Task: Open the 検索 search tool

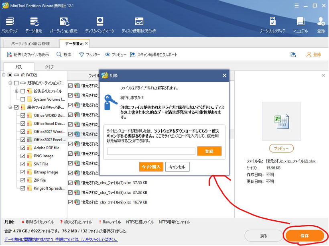Action: click(x=64, y=55)
